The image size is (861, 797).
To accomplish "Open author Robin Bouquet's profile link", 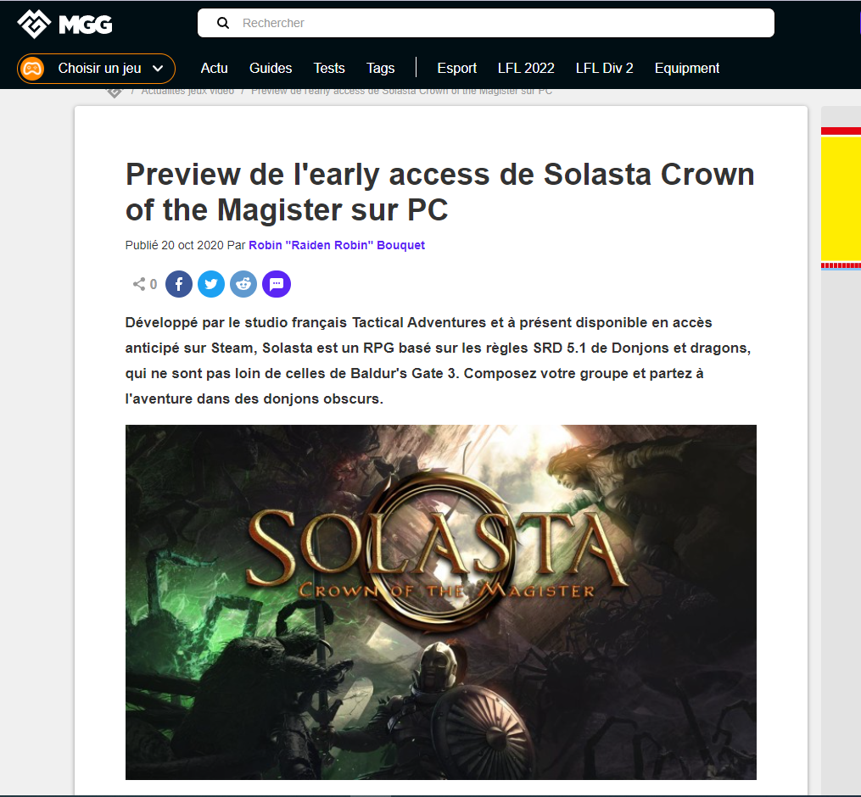I will [x=337, y=245].
